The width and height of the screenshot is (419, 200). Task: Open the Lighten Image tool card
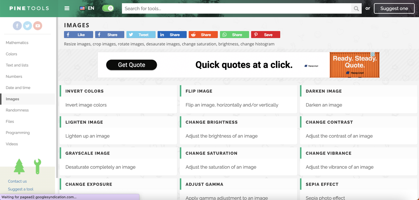(118, 130)
